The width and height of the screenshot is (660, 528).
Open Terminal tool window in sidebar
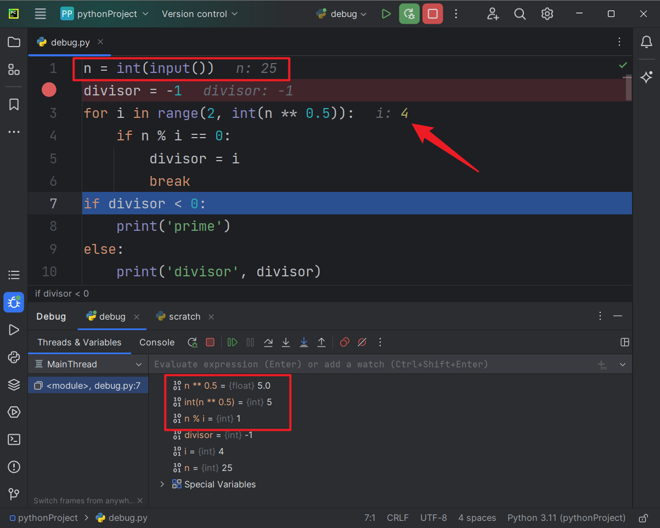pyautogui.click(x=14, y=439)
